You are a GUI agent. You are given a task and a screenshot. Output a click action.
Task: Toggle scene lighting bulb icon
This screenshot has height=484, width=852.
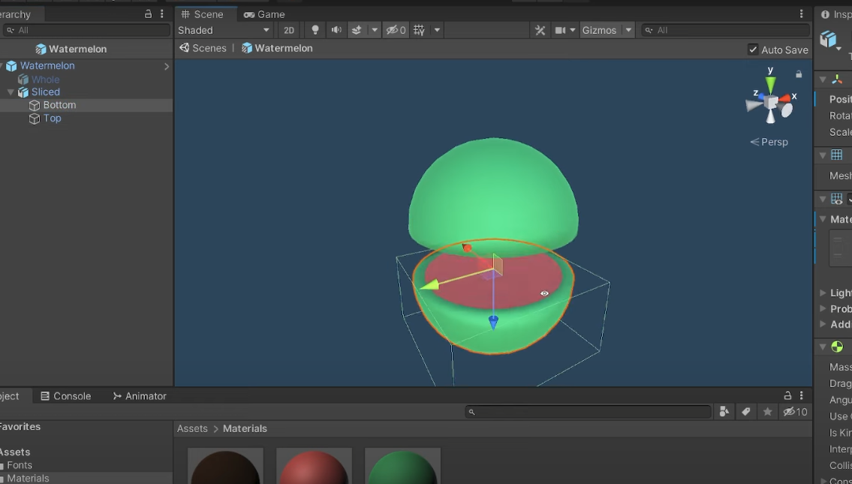[x=315, y=30]
